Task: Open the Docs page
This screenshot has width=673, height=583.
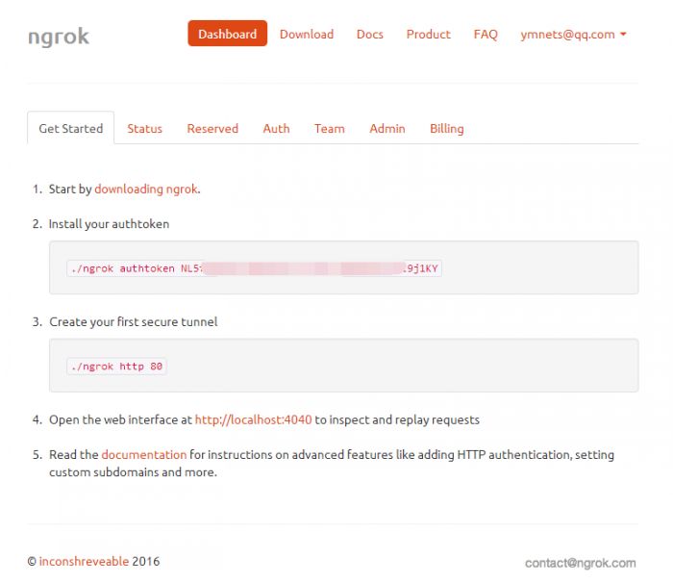Action: 369,34
